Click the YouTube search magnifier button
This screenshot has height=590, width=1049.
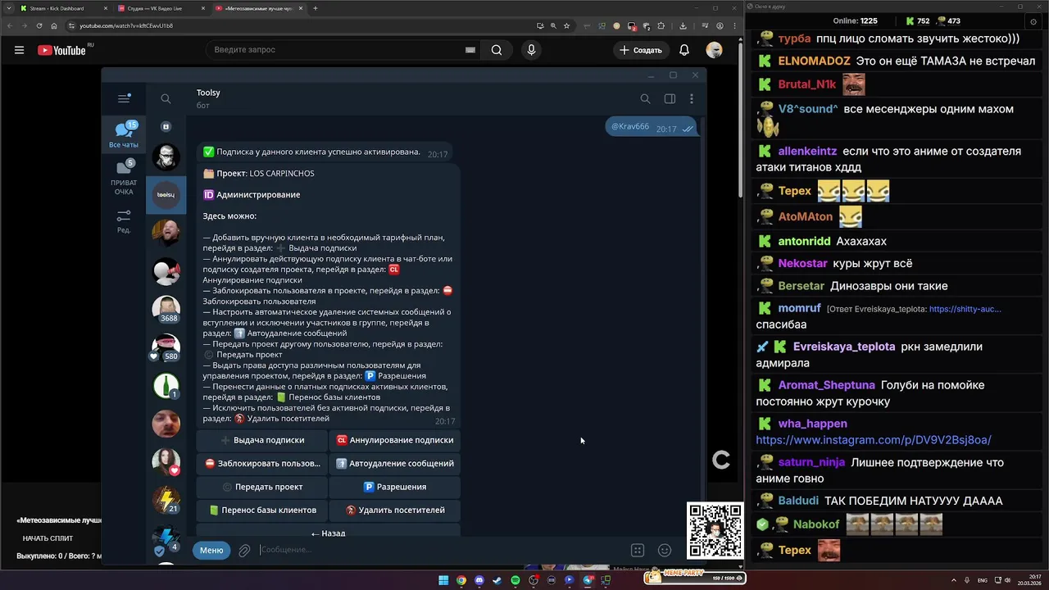[x=497, y=50]
